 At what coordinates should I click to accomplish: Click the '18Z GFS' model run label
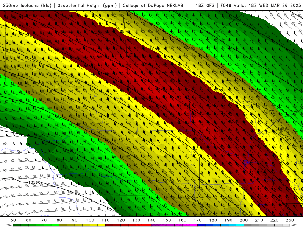(x=205, y=6)
